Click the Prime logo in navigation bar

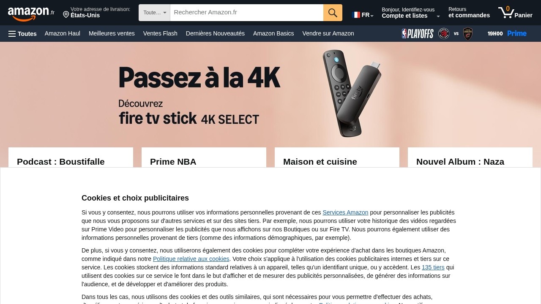point(517,33)
